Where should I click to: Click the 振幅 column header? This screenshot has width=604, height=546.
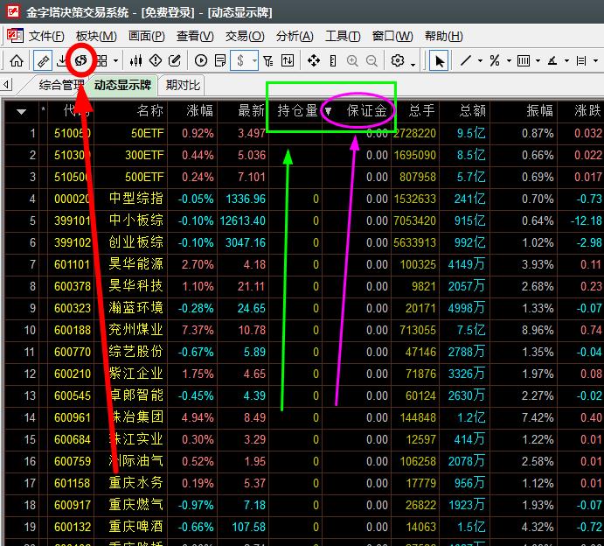click(539, 111)
